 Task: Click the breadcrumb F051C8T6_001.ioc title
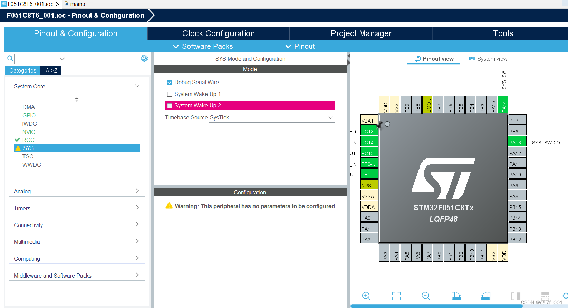pos(76,16)
